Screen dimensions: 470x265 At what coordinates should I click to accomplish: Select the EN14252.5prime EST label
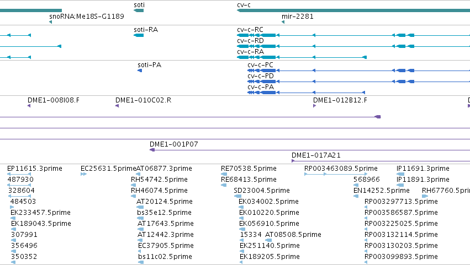tap(382, 191)
